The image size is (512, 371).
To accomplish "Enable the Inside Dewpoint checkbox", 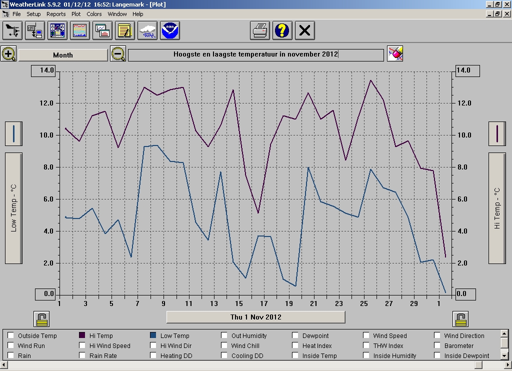I will tap(437, 355).
